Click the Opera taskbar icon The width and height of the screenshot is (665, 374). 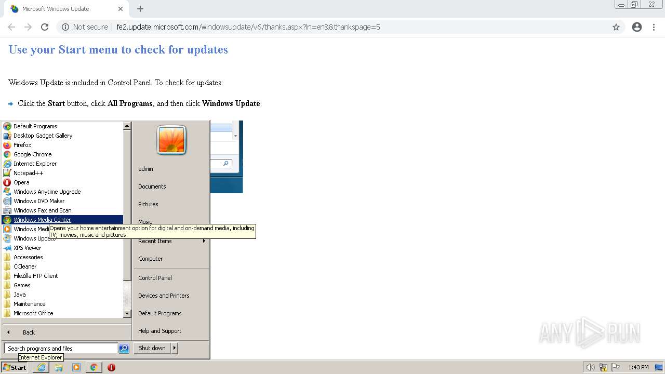pyautogui.click(x=111, y=367)
